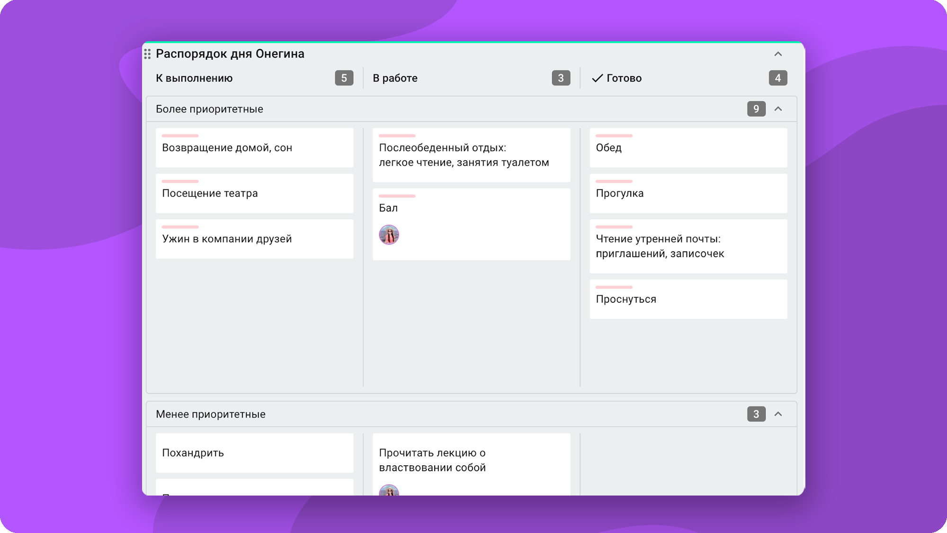Click the pink label on Посещение театра card
The height and width of the screenshot is (533, 947).
pos(180,181)
